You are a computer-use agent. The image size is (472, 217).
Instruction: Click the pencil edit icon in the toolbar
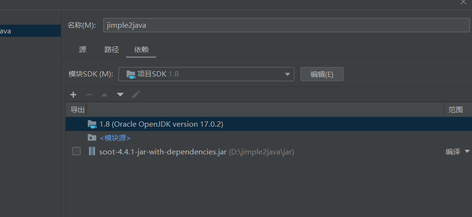click(x=136, y=95)
